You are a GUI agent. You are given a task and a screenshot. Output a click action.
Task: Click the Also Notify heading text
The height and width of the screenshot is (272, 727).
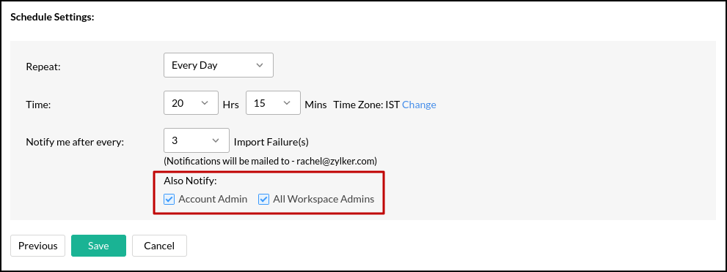coord(191,181)
